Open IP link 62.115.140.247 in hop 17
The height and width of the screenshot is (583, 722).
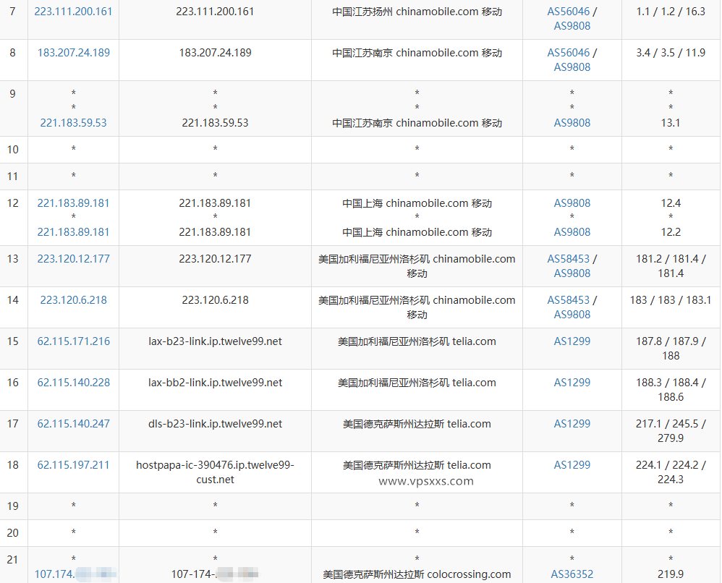tap(73, 424)
